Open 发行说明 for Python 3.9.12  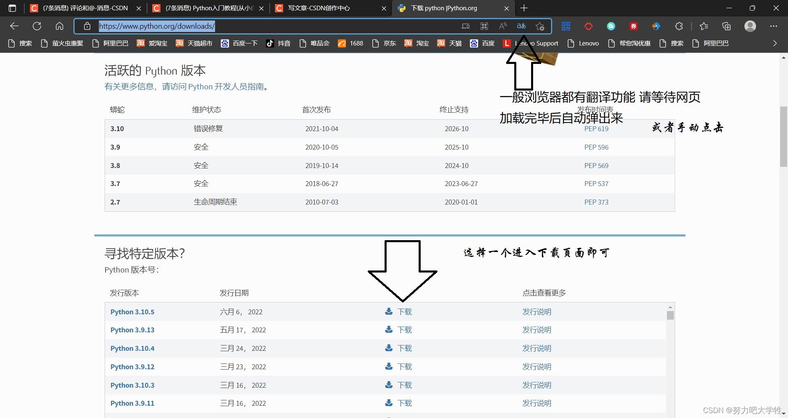pyautogui.click(x=536, y=367)
